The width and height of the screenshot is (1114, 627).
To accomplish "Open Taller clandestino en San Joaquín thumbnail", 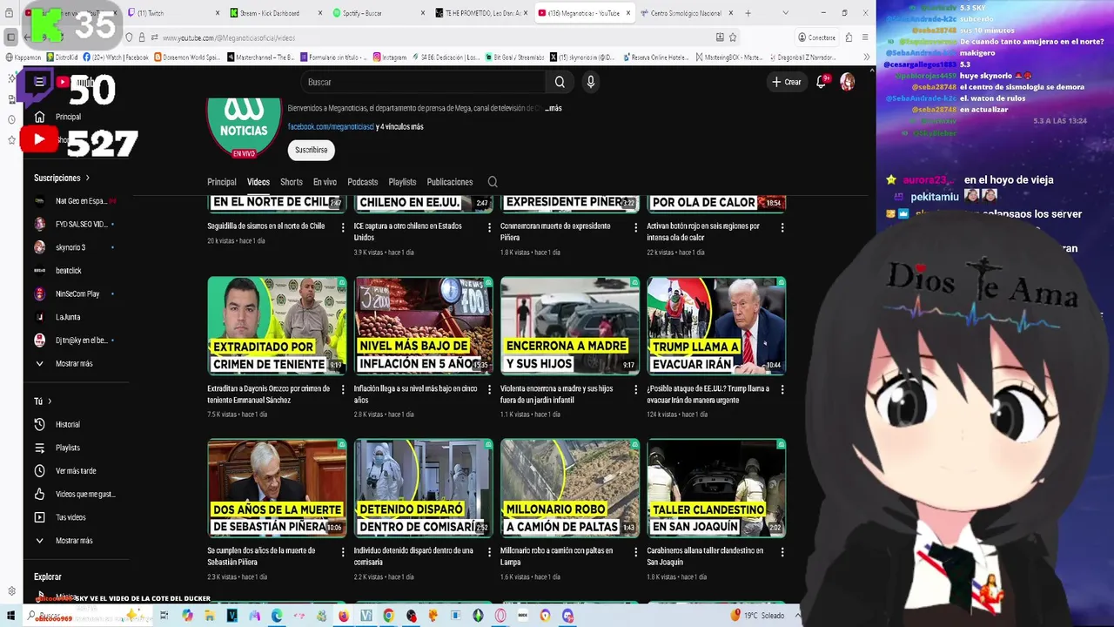I will [716, 488].
